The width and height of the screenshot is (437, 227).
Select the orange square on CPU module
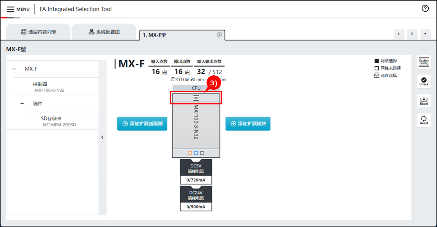[x=190, y=153]
